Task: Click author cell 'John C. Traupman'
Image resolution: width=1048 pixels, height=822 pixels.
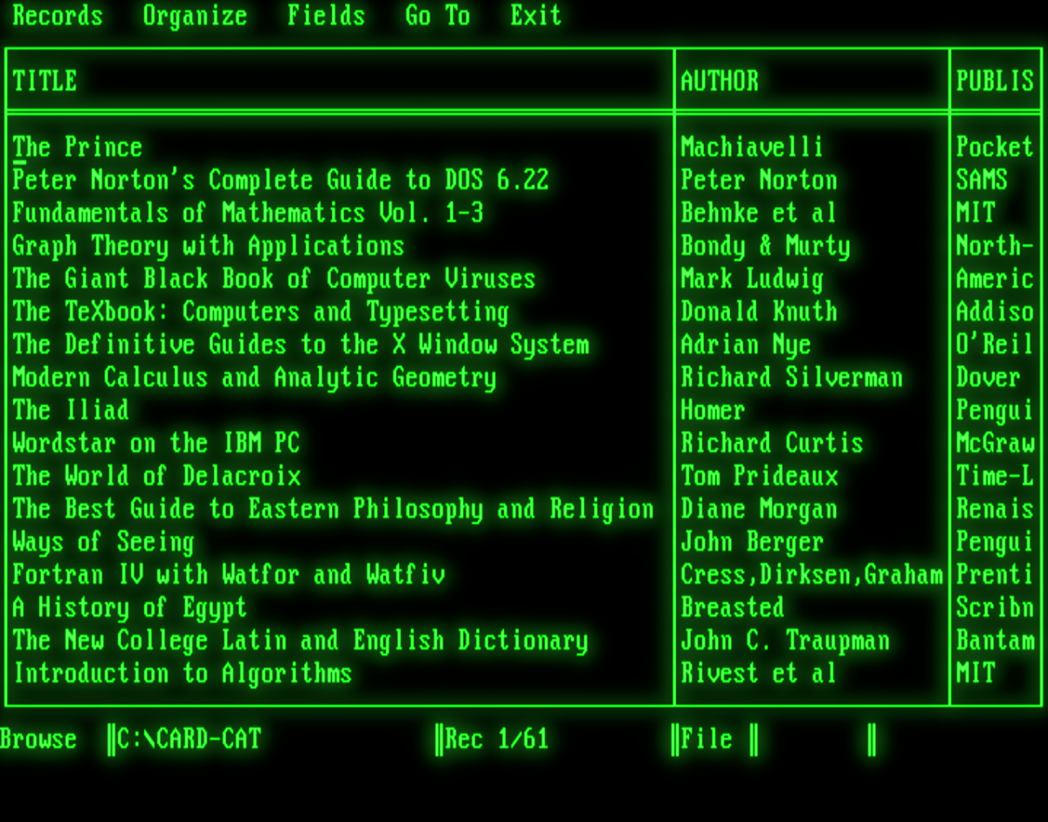Action: [785, 640]
